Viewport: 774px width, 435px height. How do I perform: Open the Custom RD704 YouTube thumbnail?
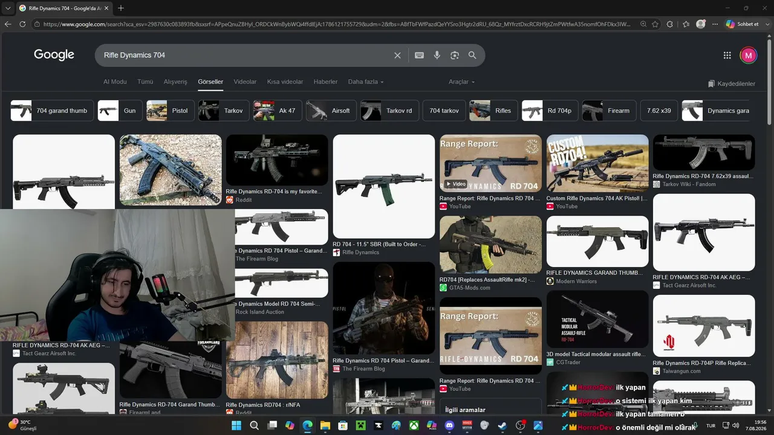pyautogui.click(x=597, y=163)
